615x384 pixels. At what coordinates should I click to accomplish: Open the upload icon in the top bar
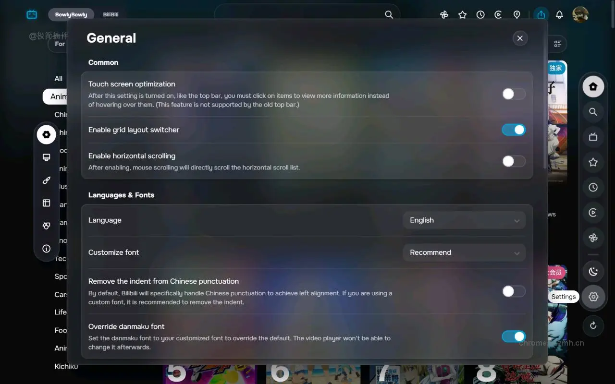(x=541, y=14)
